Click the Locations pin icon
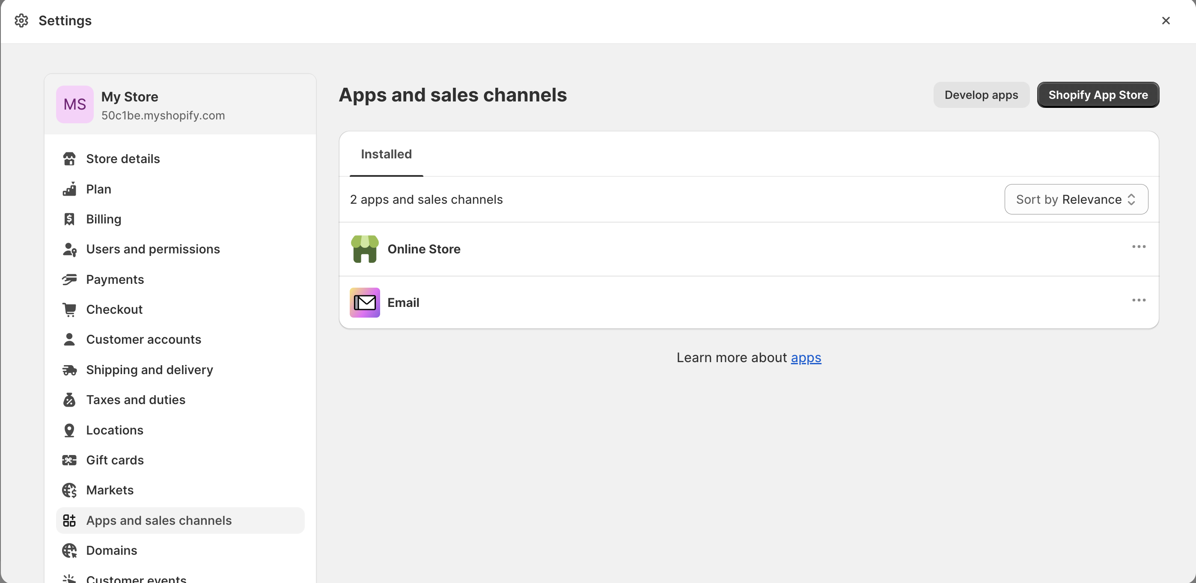The height and width of the screenshot is (583, 1196). point(69,430)
